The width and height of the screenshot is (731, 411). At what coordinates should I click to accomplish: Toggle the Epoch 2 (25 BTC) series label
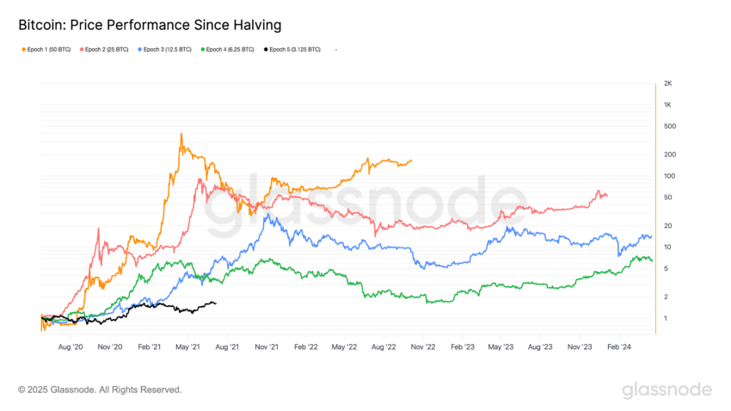click(x=107, y=50)
